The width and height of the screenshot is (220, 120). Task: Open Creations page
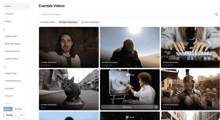[x=9, y=14]
